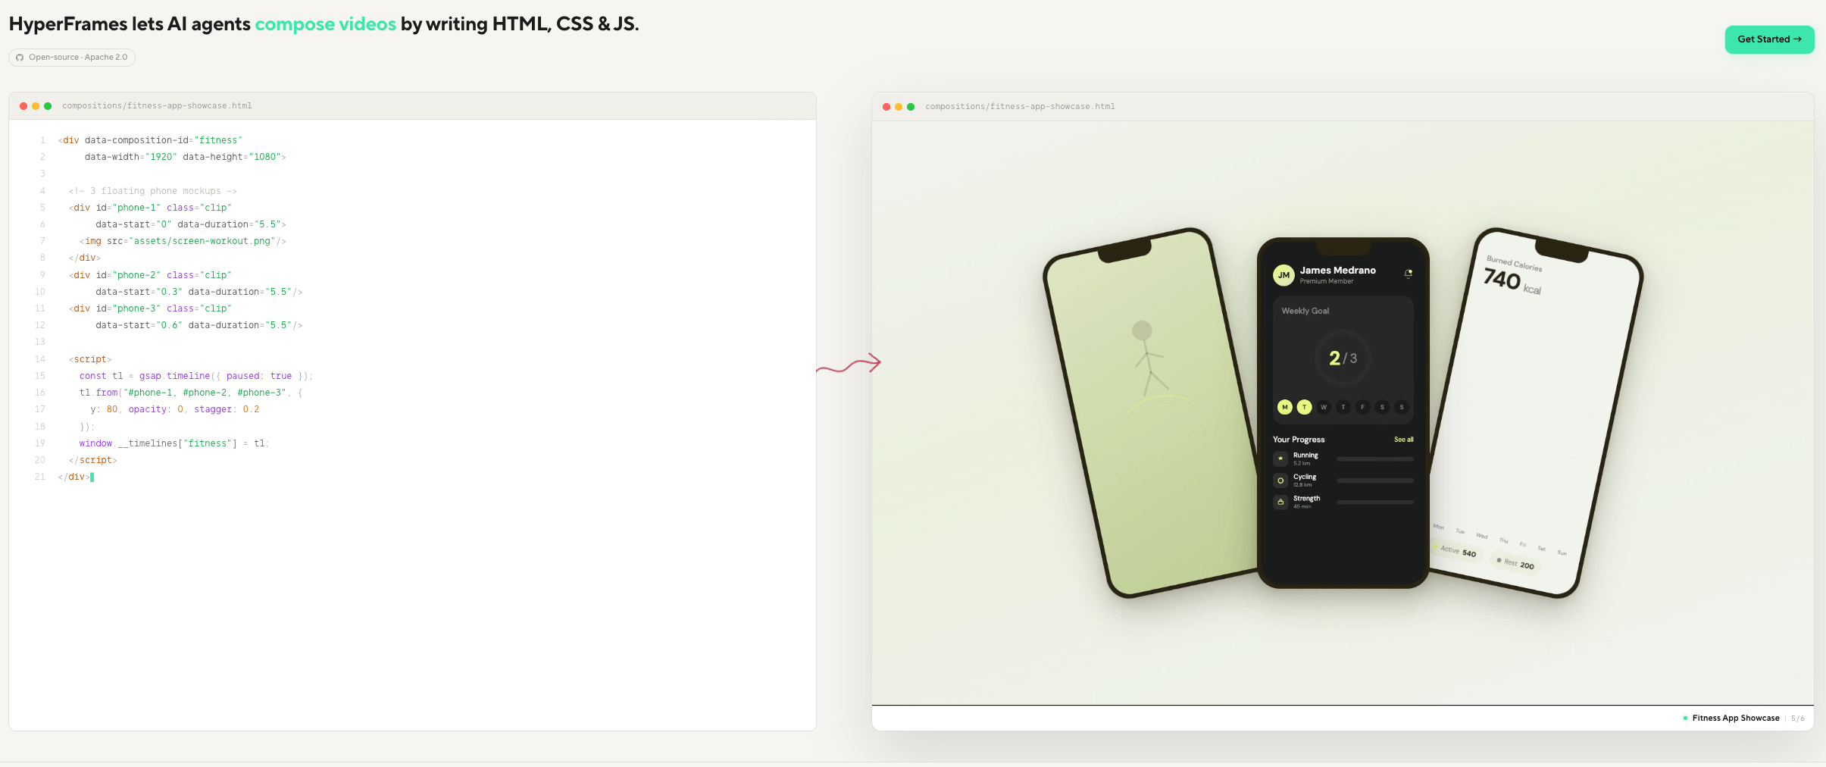Open the Open-source Apache 2.0 badge
The width and height of the screenshot is (1826, 767).
[x=72, y=58]
